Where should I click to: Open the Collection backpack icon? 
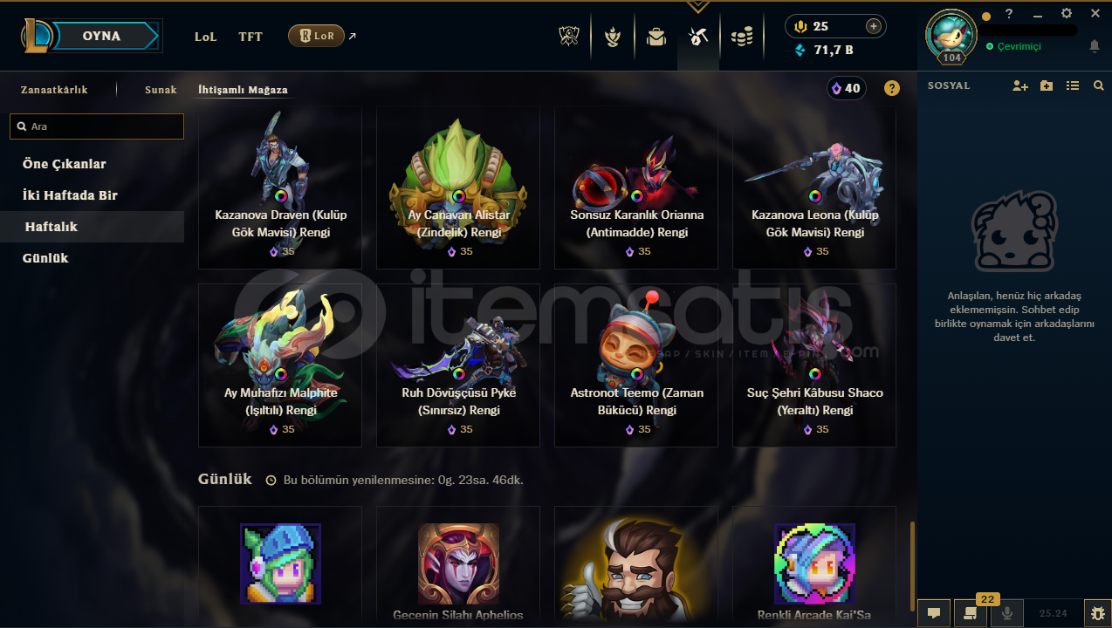click(656, 37)
